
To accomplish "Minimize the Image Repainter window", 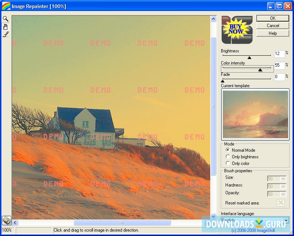I will [270, 6].
